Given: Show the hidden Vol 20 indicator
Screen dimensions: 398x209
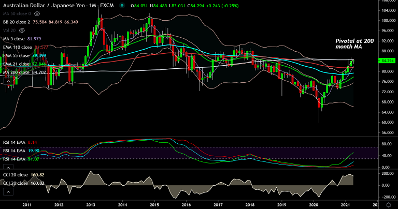Looking at the screenshot, I should point(22,31).
